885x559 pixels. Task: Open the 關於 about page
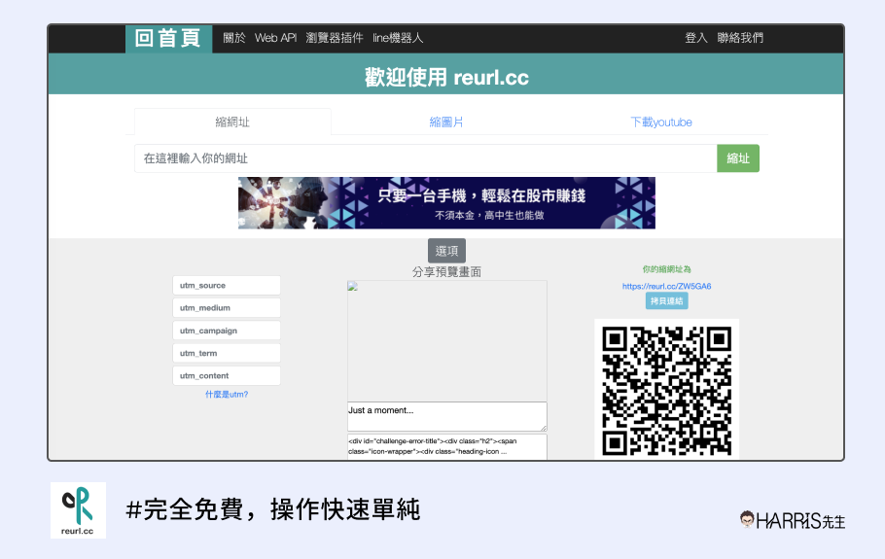(233, 38)
